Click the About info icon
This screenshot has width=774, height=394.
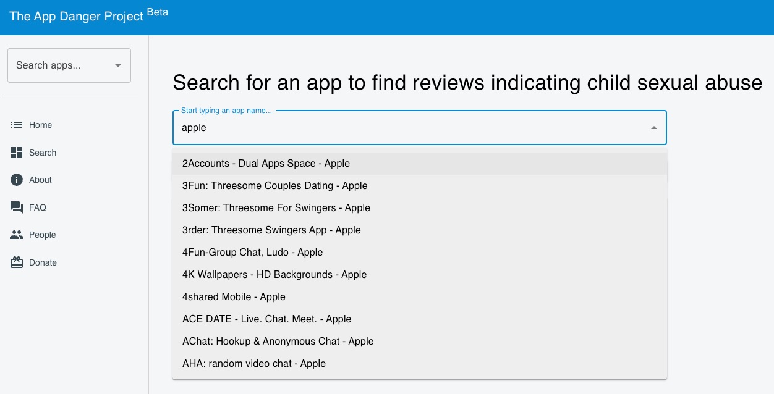[17, 180]
